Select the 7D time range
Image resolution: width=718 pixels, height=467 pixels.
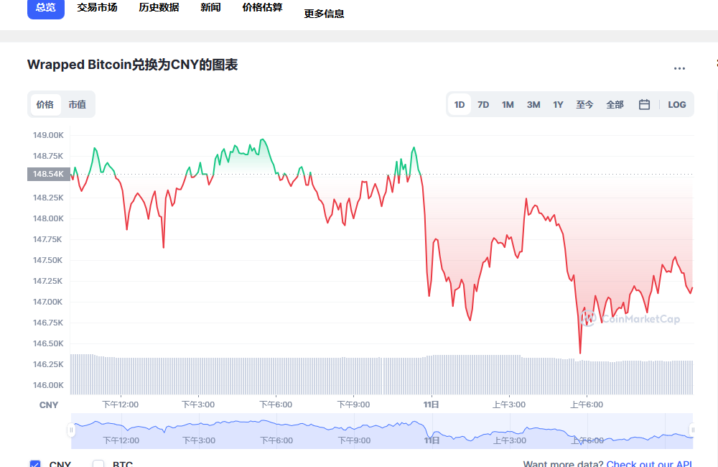483,104
